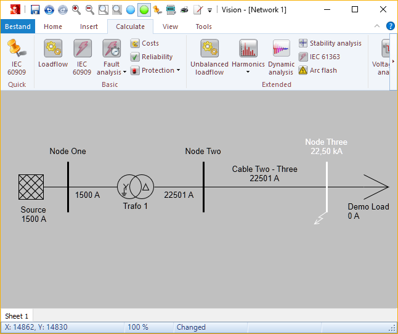This screenshot has width=398, height=334.
Task: Undo the last action
Action: 49,10
